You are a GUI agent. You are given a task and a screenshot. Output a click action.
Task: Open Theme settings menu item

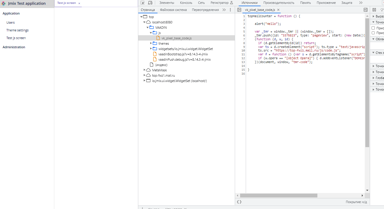pos(17,30)
